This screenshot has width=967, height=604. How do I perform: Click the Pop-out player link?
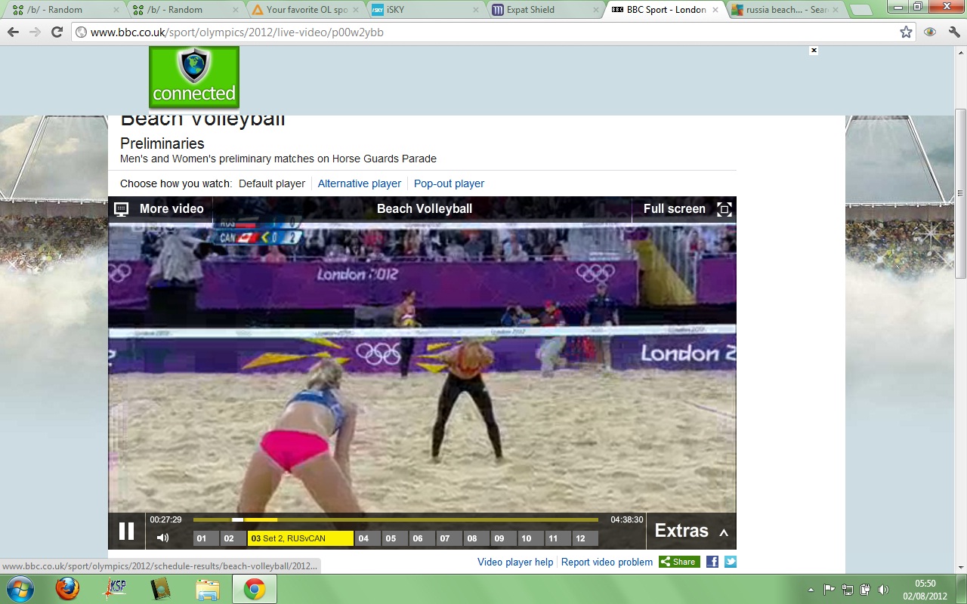[449, 183]
